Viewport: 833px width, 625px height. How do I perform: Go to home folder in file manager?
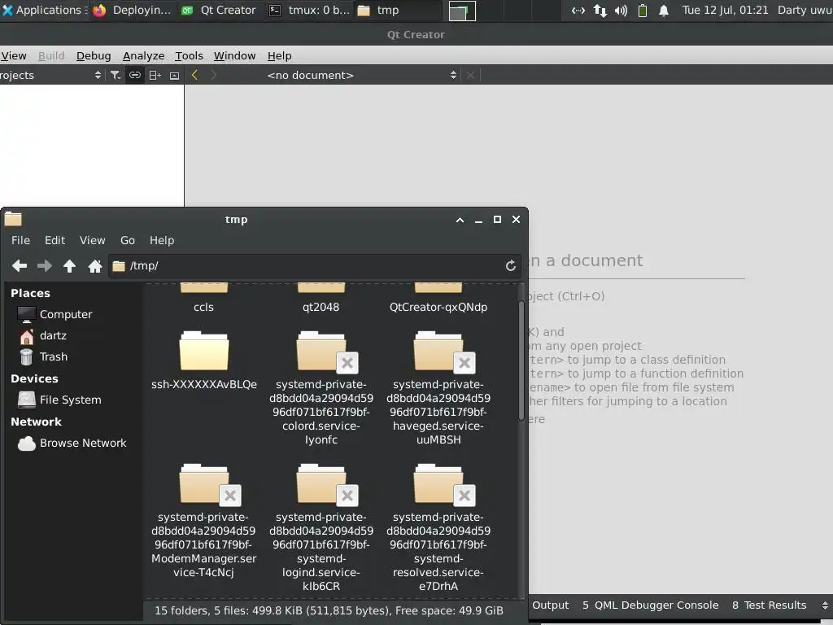click(x=95, y=266)
